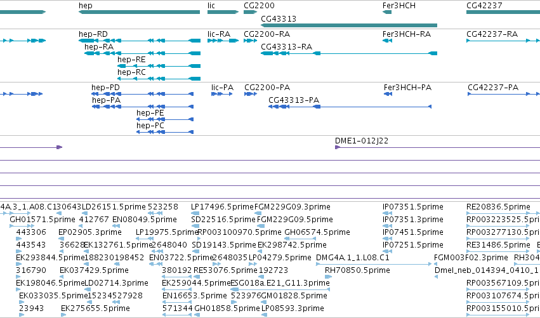Click the lic gene label
The height and width of the screenshot is (318, 540).
(211, 6)
